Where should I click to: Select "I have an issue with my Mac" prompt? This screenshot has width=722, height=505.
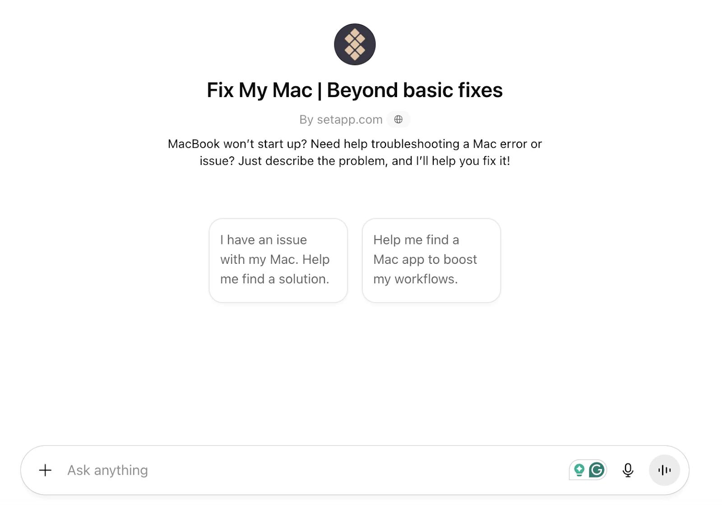click(x=278, y=260)
